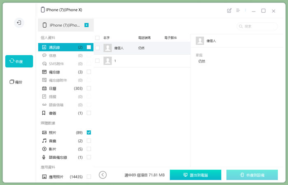Click the search field 搜索
The image size is (288, 185).
pyautogui.click(x=257, y=26)
